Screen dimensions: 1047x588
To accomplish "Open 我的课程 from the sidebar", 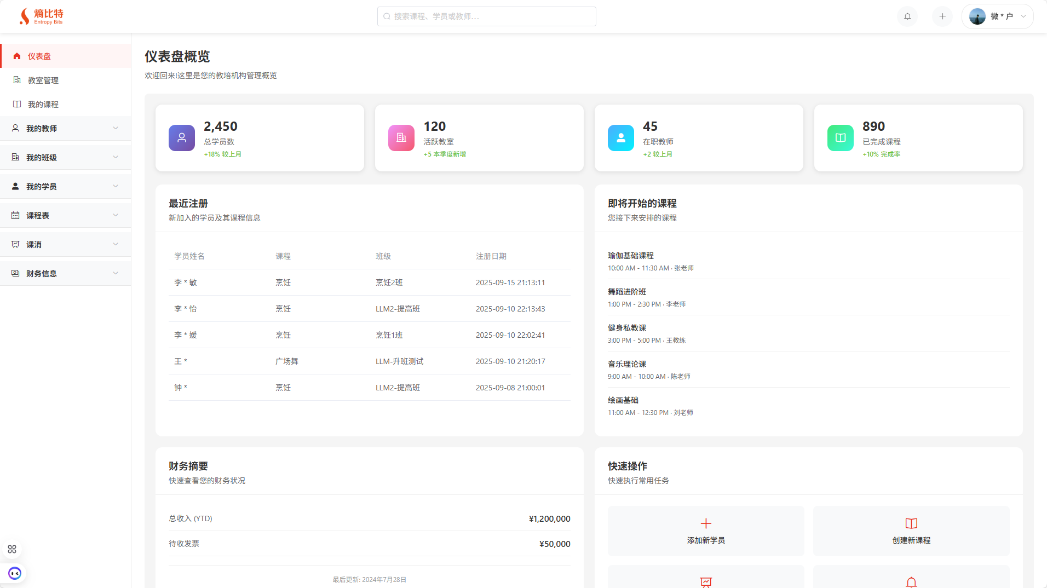I will (44, 104).
